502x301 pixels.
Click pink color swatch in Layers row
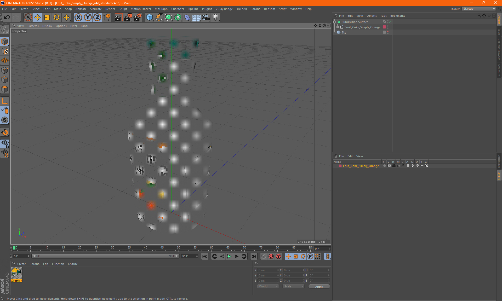(340, 166)
